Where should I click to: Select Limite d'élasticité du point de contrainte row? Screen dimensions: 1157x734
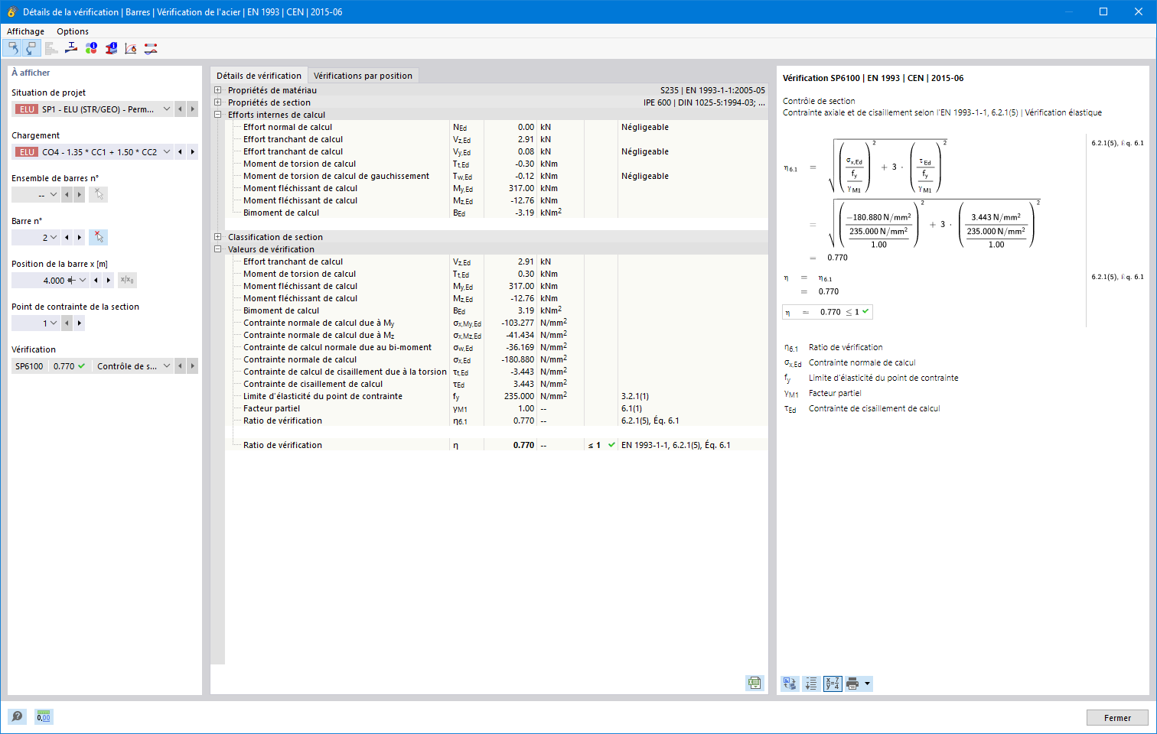pos(497,396)
